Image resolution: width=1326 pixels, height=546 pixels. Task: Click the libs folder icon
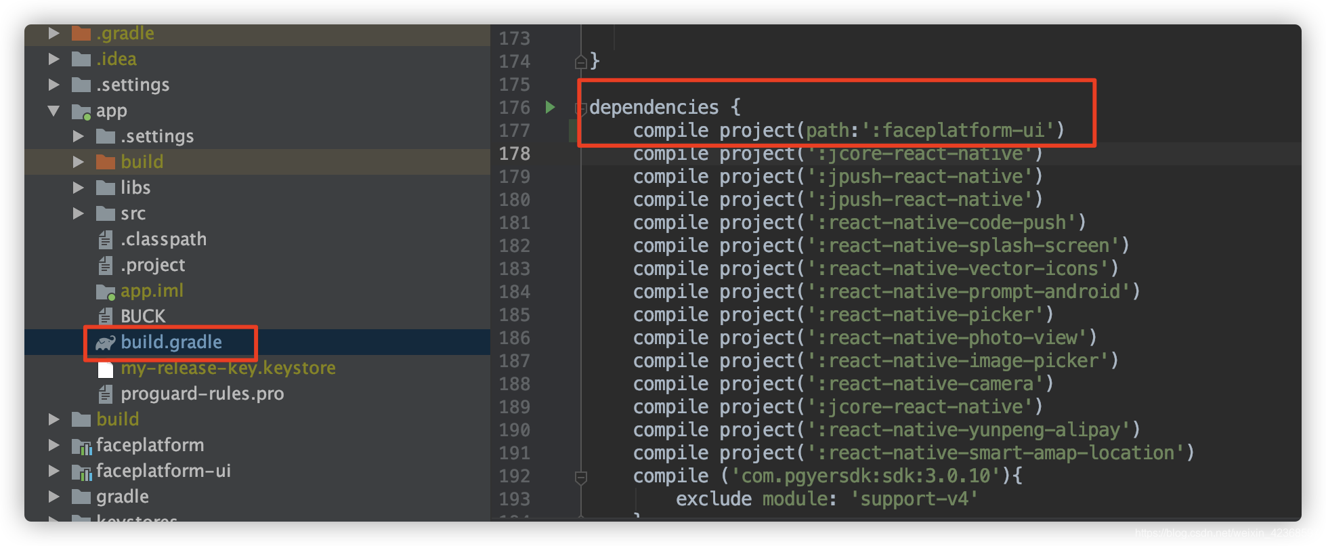(x=106, y=188)
